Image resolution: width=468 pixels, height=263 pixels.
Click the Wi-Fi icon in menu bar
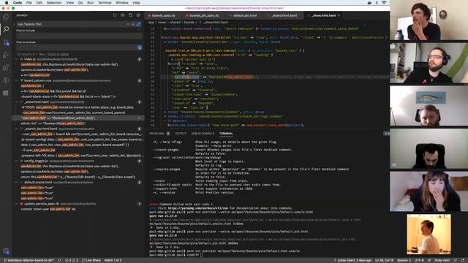(x=384, y=3)
